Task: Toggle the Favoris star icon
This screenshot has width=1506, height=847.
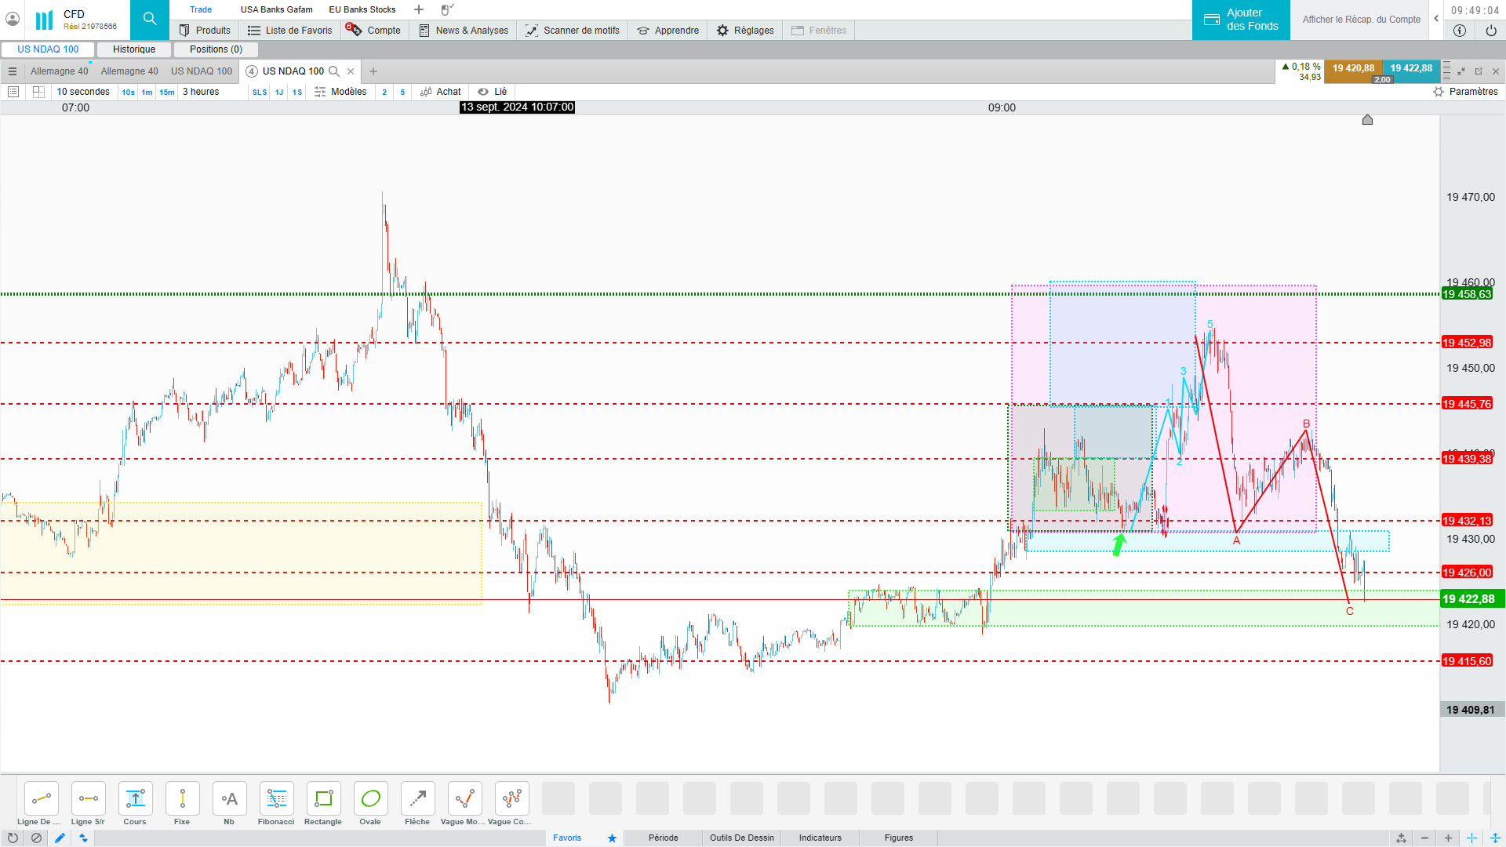Action: [612, 838]
